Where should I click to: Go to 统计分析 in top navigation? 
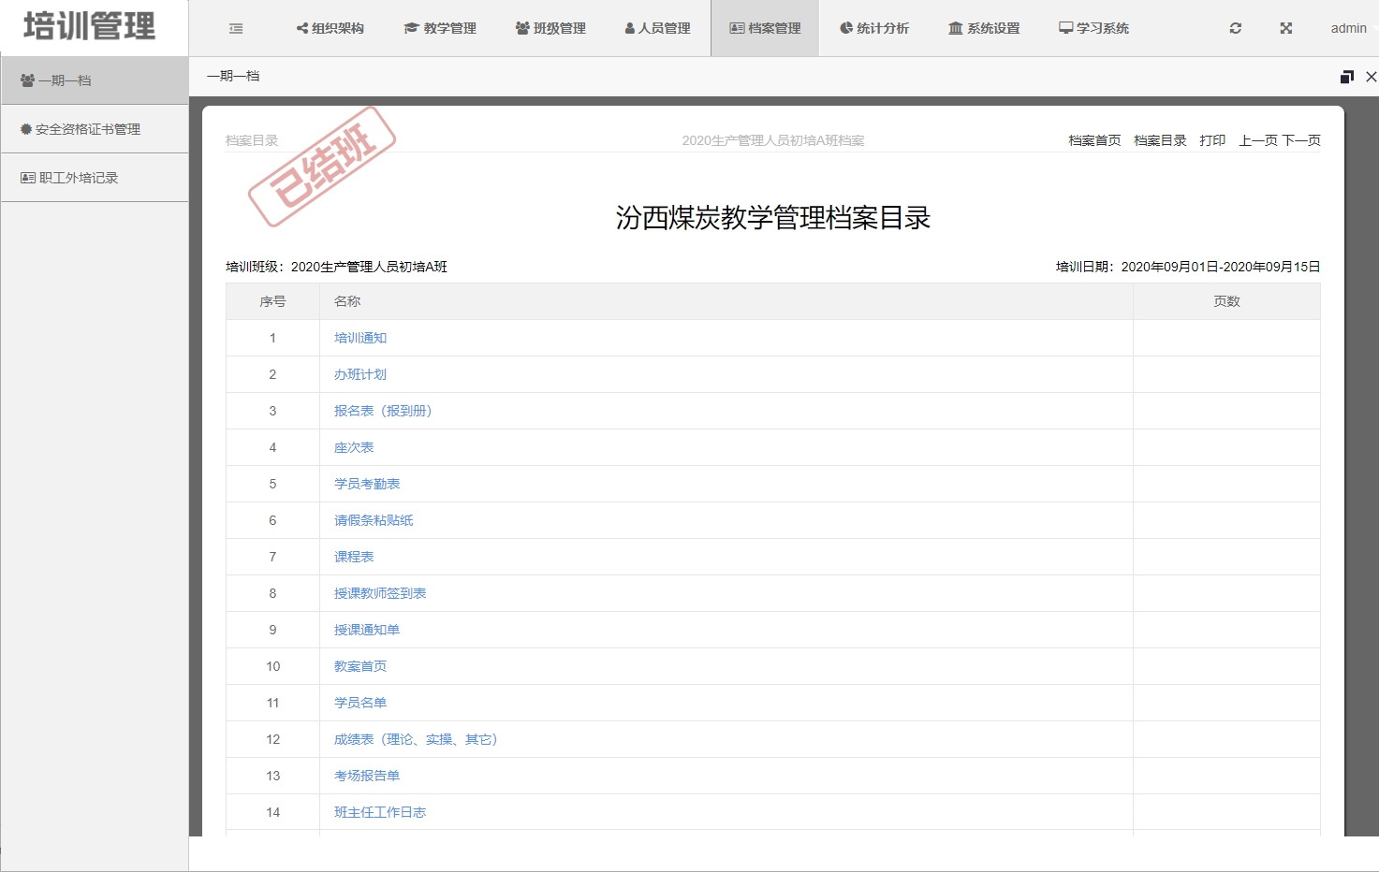[x=874, y=28]
